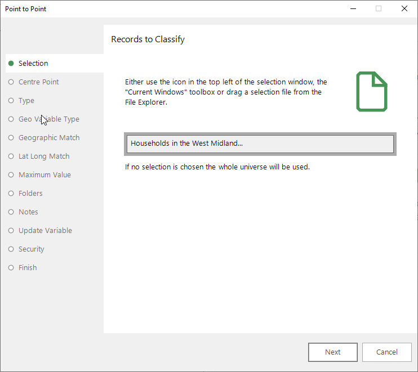Click the green selection file icon
The height and width of the screenshot is (372, 418).
(372, 91)
